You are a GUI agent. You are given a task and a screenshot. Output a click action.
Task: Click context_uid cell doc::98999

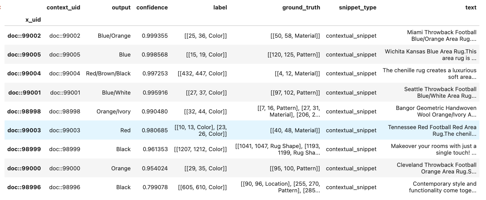click(65, 149)
